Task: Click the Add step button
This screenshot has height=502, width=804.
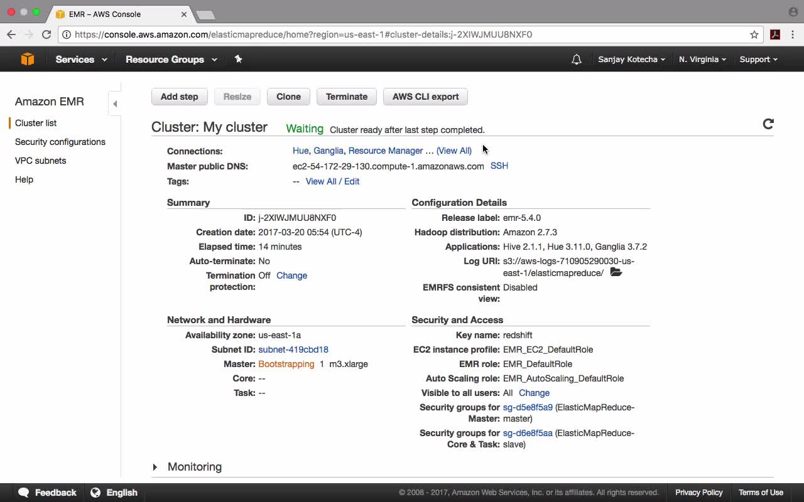Action: coord(179,97)
